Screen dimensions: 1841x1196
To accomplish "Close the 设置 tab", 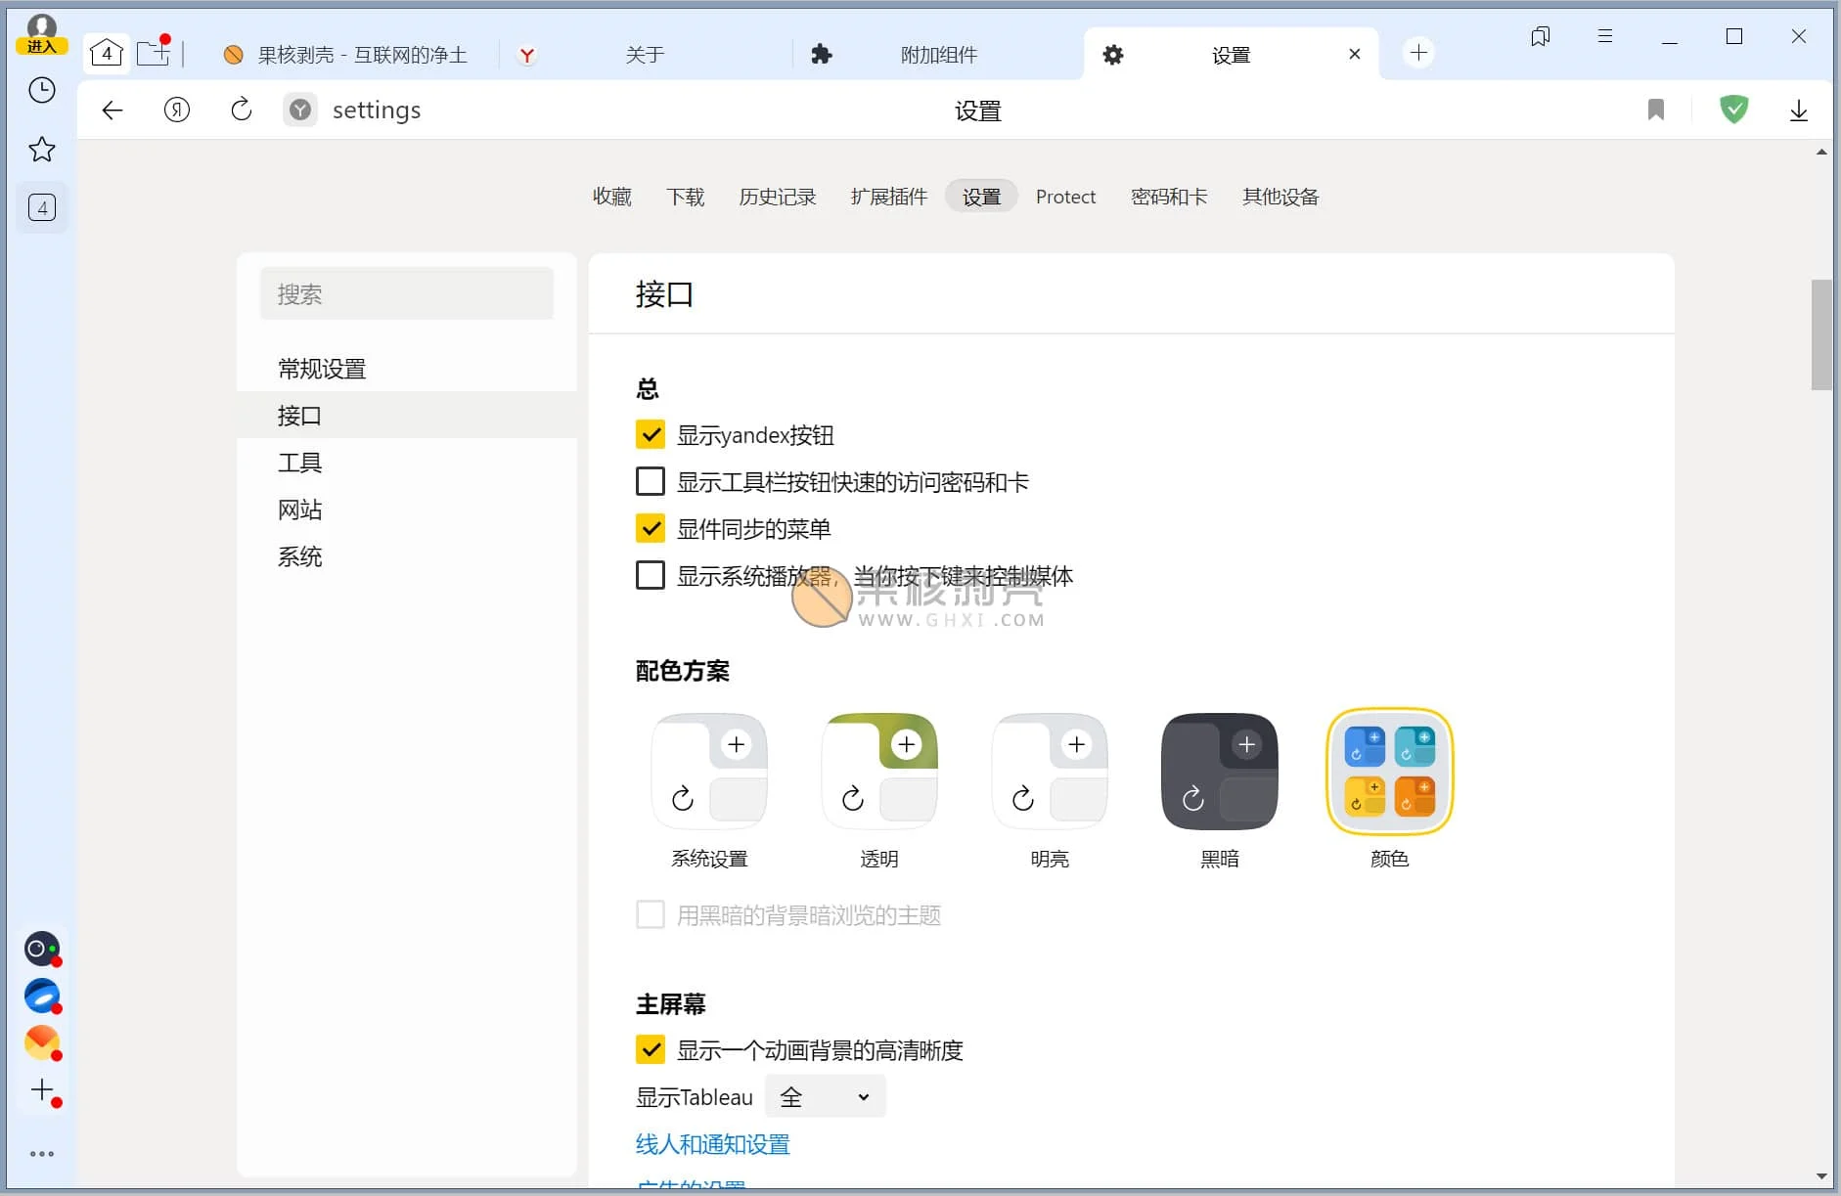I will pyautogui.click(x=1354, y=54).
